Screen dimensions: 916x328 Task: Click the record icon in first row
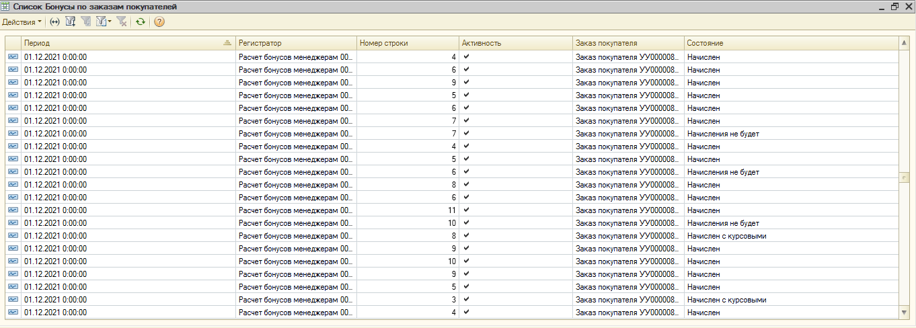click(x=13, y=57)
